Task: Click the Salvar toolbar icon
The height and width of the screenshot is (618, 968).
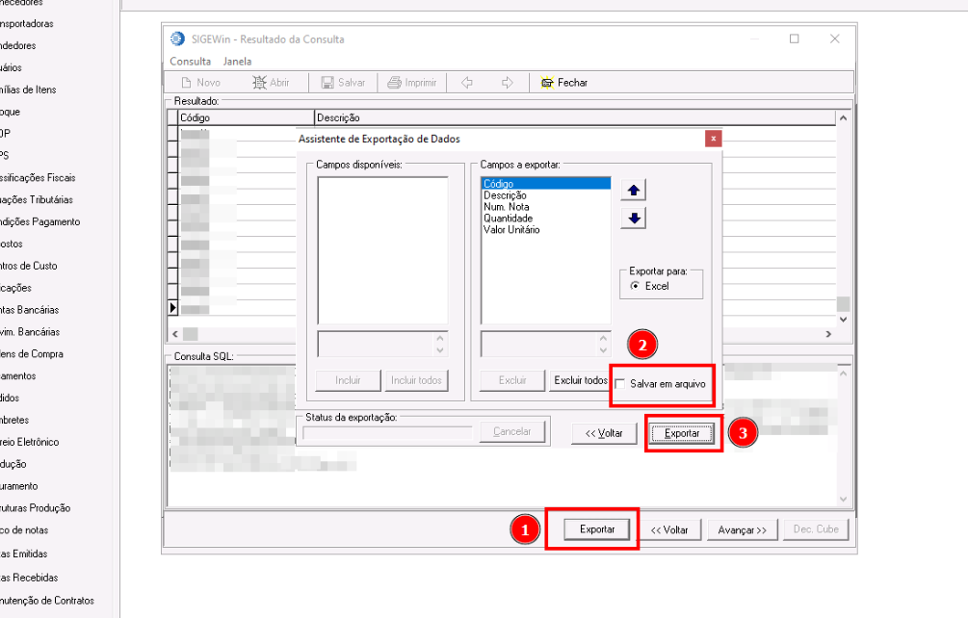Action: [x=327, y=83]
